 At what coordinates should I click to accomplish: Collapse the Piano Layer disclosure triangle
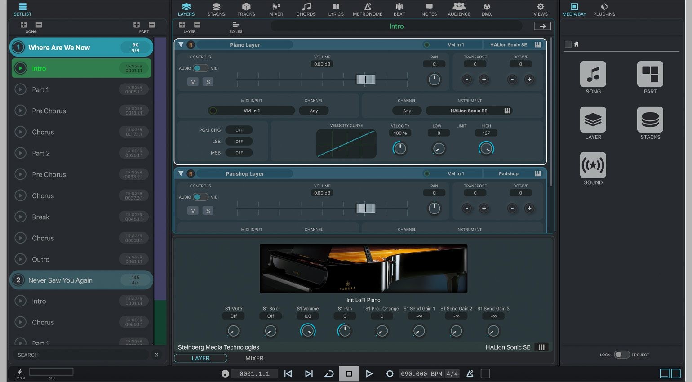181,44
